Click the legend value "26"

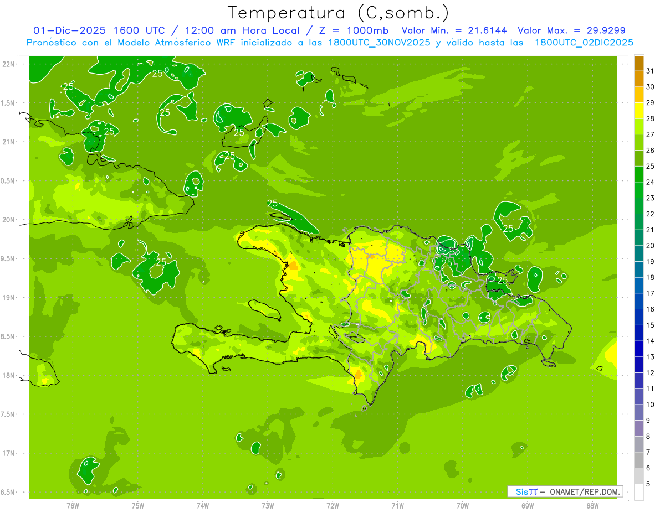pyautogui.click(x=651, y=150)
